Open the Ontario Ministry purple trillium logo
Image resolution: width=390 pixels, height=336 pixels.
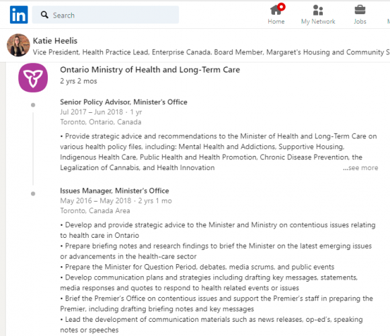[33, 78]
